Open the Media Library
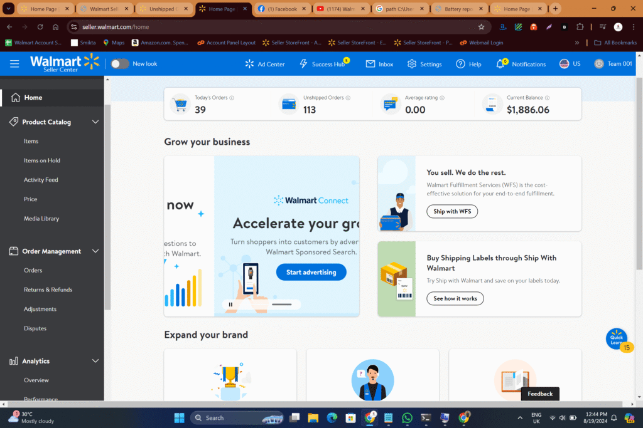 pos(41,219)
